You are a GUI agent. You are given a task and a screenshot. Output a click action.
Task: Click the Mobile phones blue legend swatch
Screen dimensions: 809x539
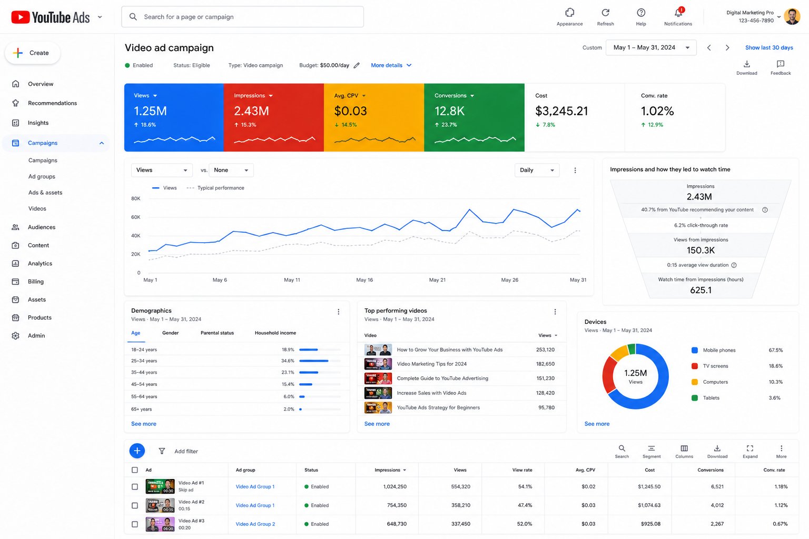pos(695,350)
